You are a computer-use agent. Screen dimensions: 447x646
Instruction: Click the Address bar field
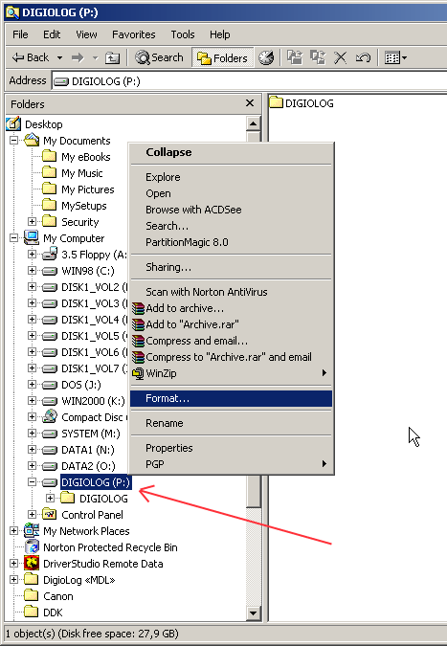249,81
